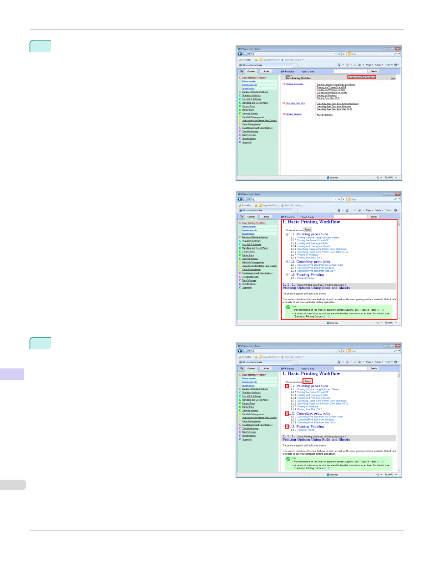
Task: Open Printer Parts link in top window sidebar
Action: [248, 110]
